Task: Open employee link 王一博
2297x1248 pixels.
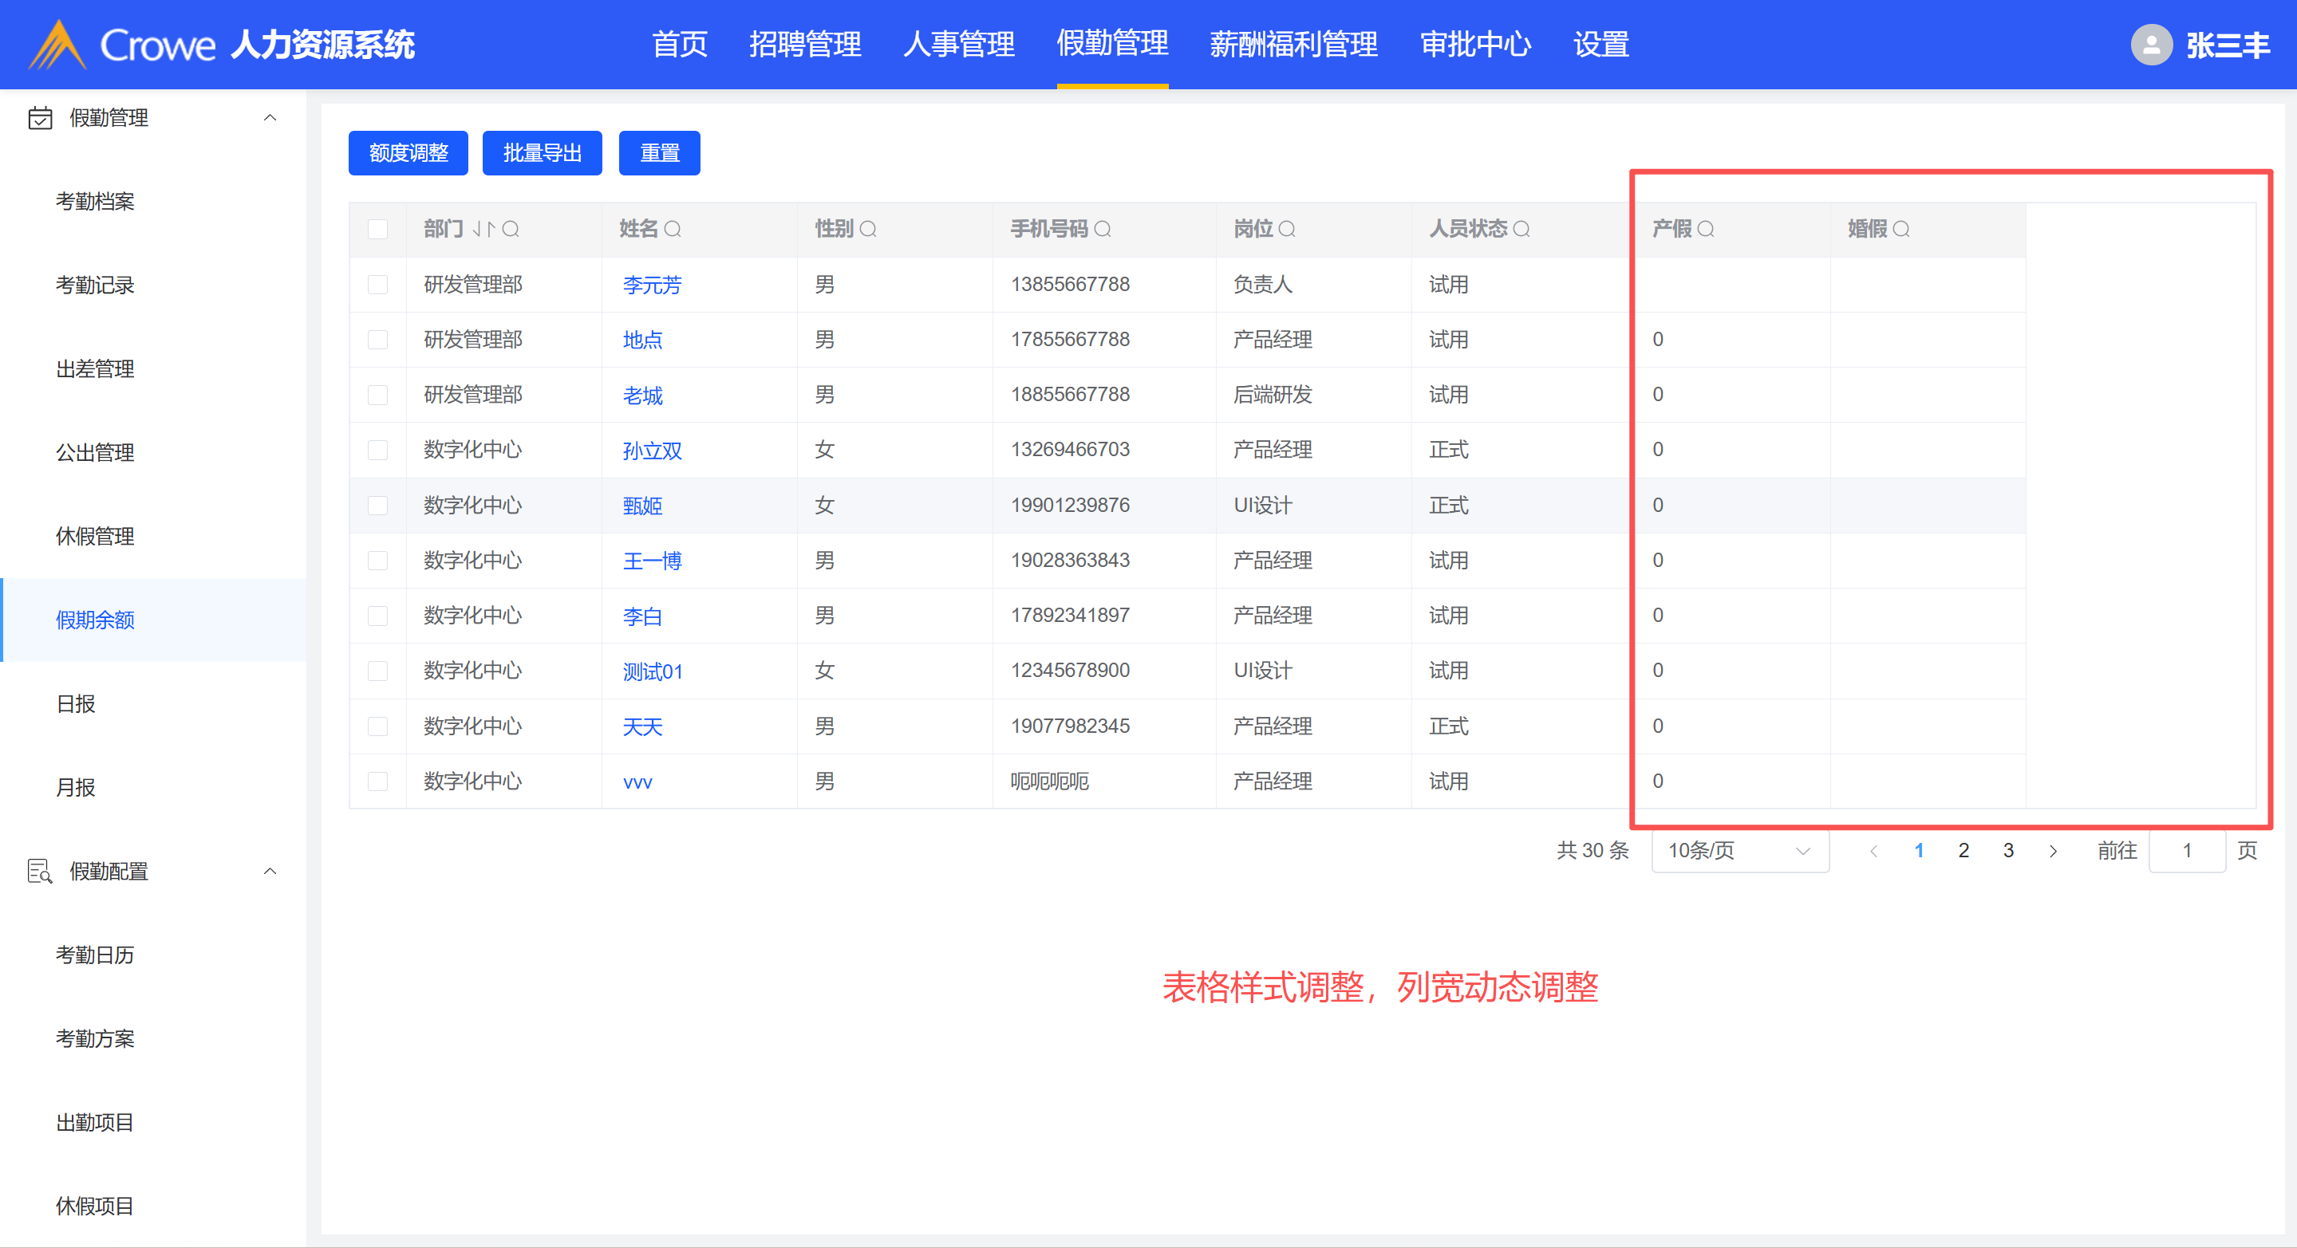Action: click(652, 561)
